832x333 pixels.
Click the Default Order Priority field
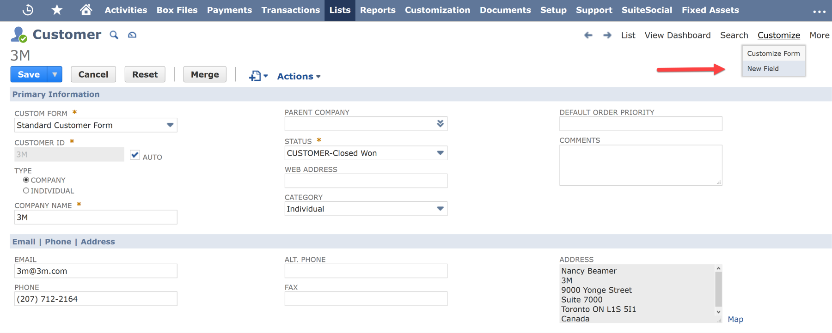641,124
